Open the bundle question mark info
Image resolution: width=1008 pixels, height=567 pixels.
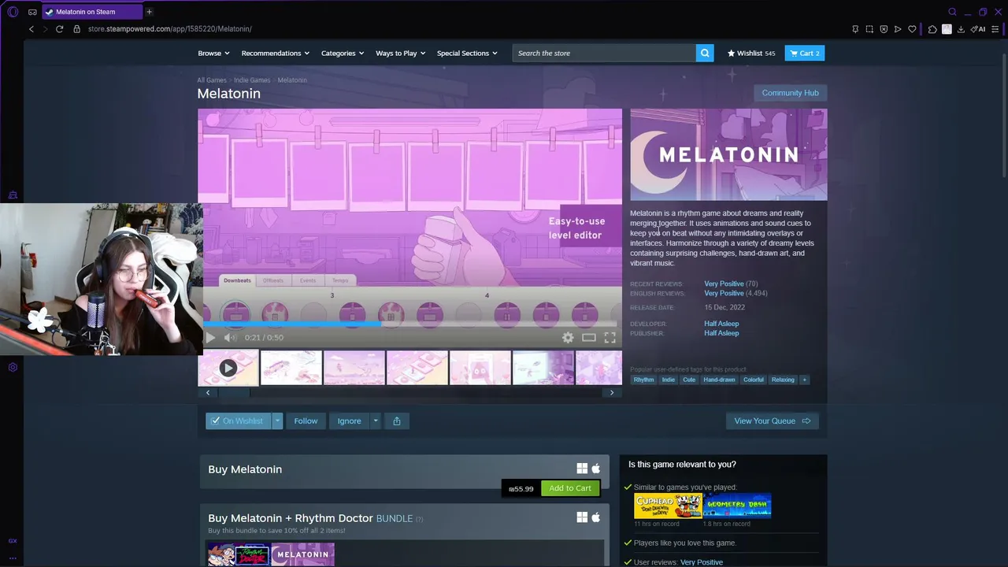tap(419, 519)
